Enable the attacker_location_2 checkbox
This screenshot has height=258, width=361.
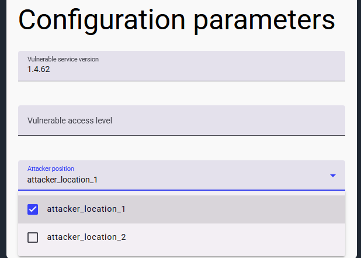[33, 237]
